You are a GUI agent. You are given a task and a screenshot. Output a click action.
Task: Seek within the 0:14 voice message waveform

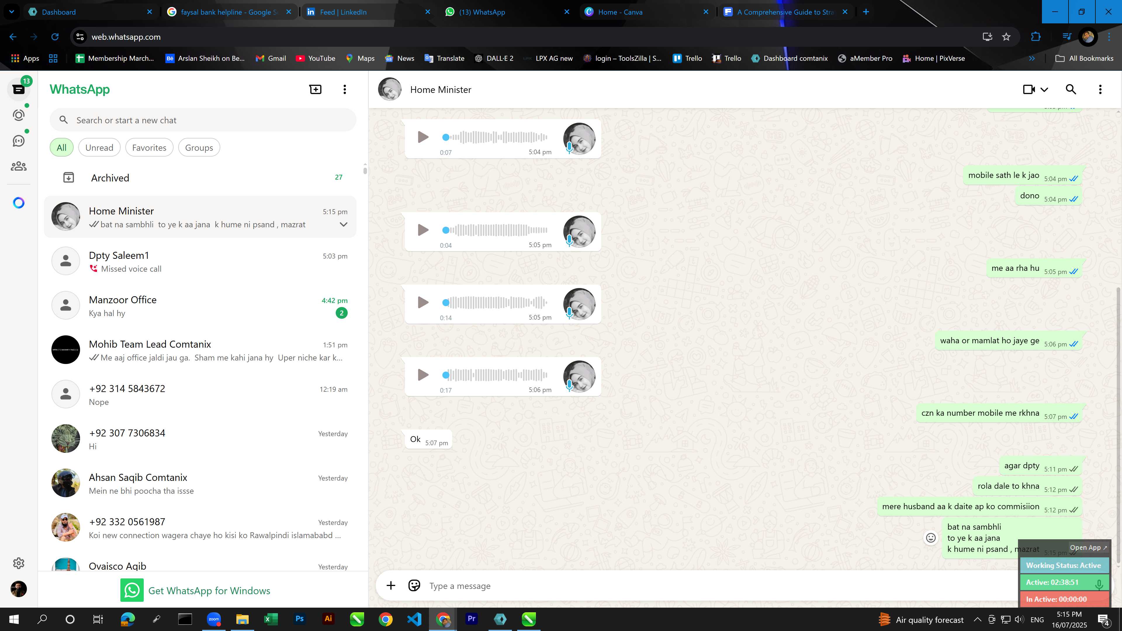click(x=495, y=302)
